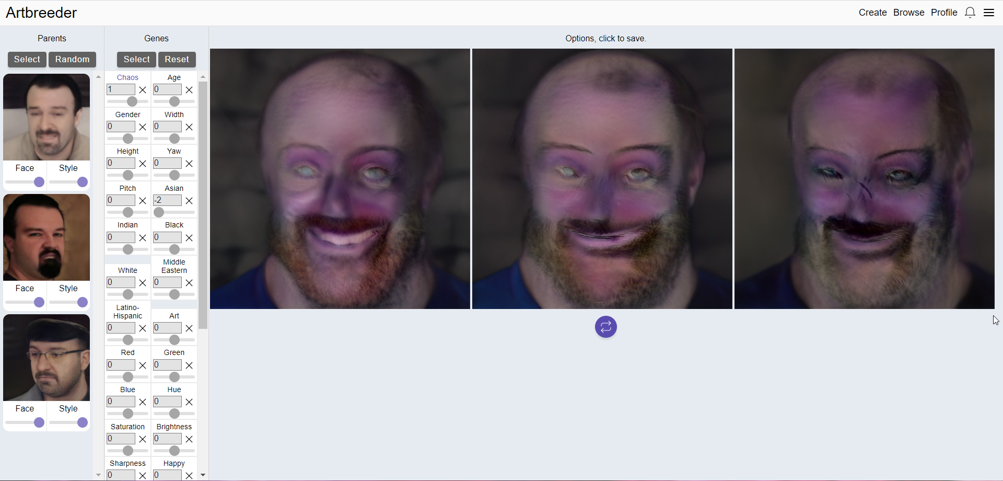
Task: Click the Random parents button
Action: click(72, 60)
